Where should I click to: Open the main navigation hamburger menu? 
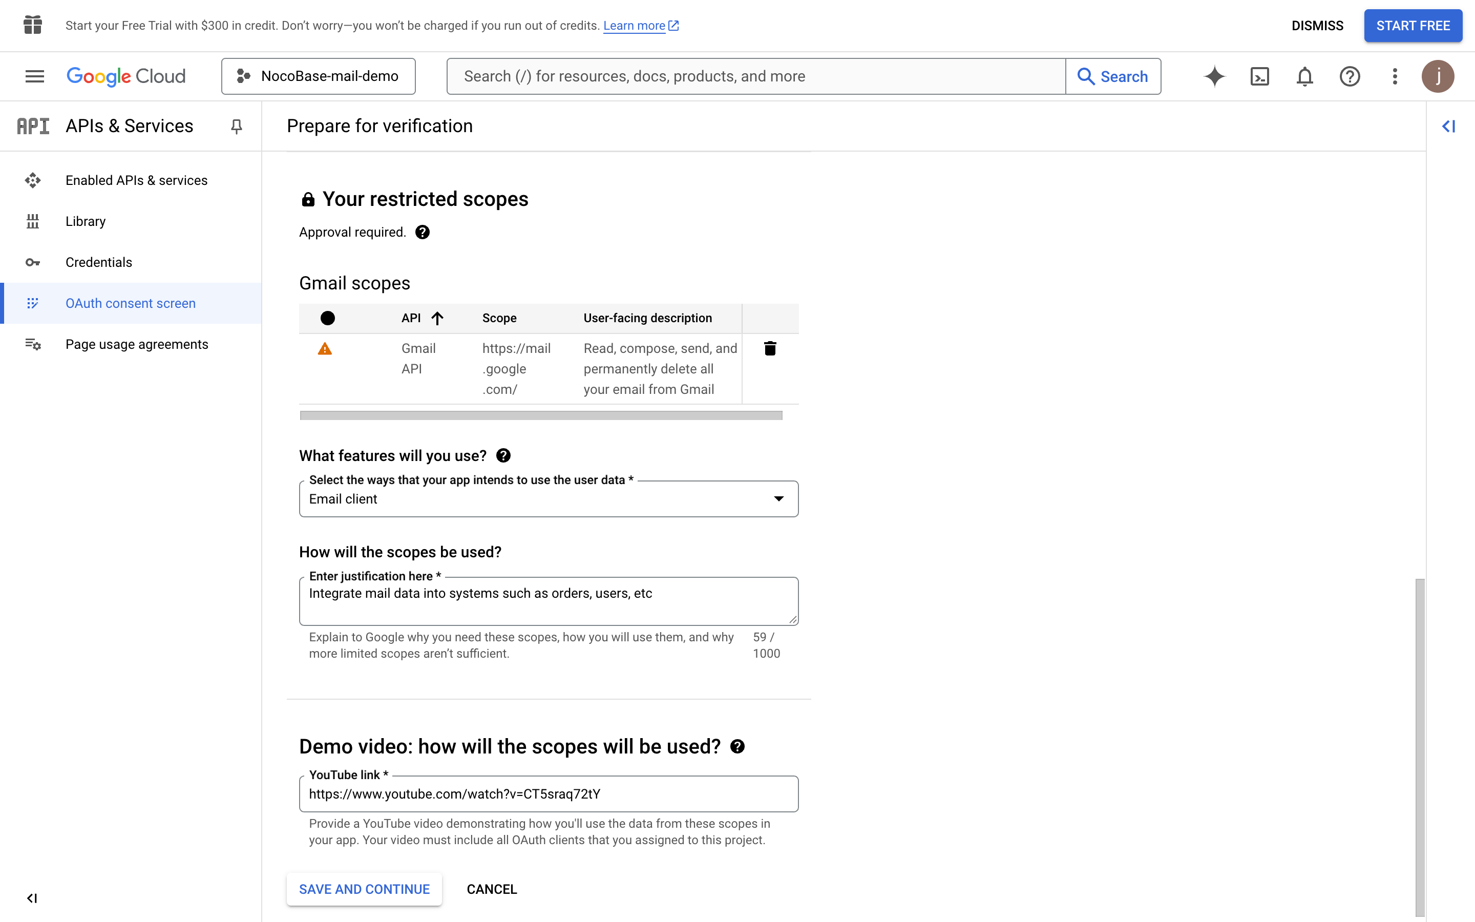tap(35, 76)
